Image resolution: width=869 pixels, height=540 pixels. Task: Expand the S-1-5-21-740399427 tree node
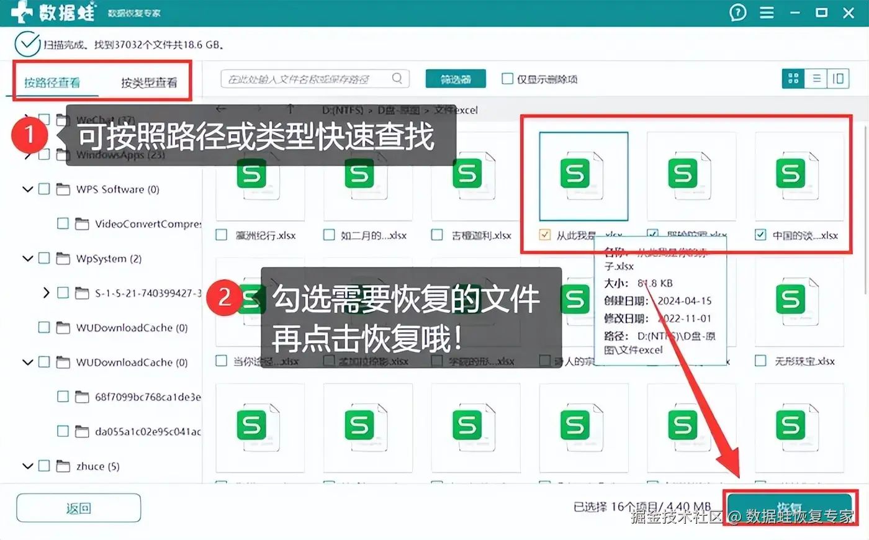click(x=46, y=292)
